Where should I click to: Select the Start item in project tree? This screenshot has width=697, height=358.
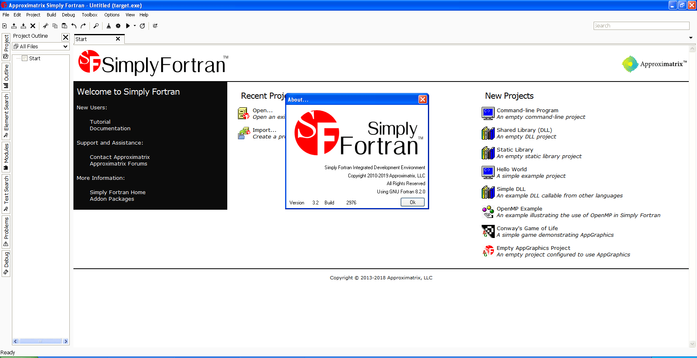point(34,59)
